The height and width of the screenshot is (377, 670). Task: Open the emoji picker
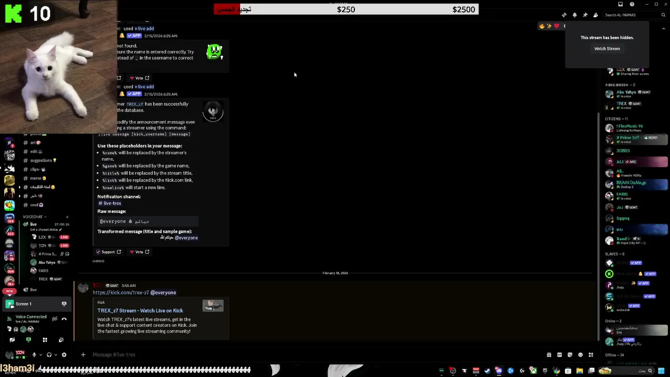pos(580,354)
